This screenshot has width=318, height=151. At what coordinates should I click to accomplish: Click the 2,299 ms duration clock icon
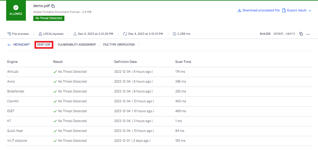point(174,34)
